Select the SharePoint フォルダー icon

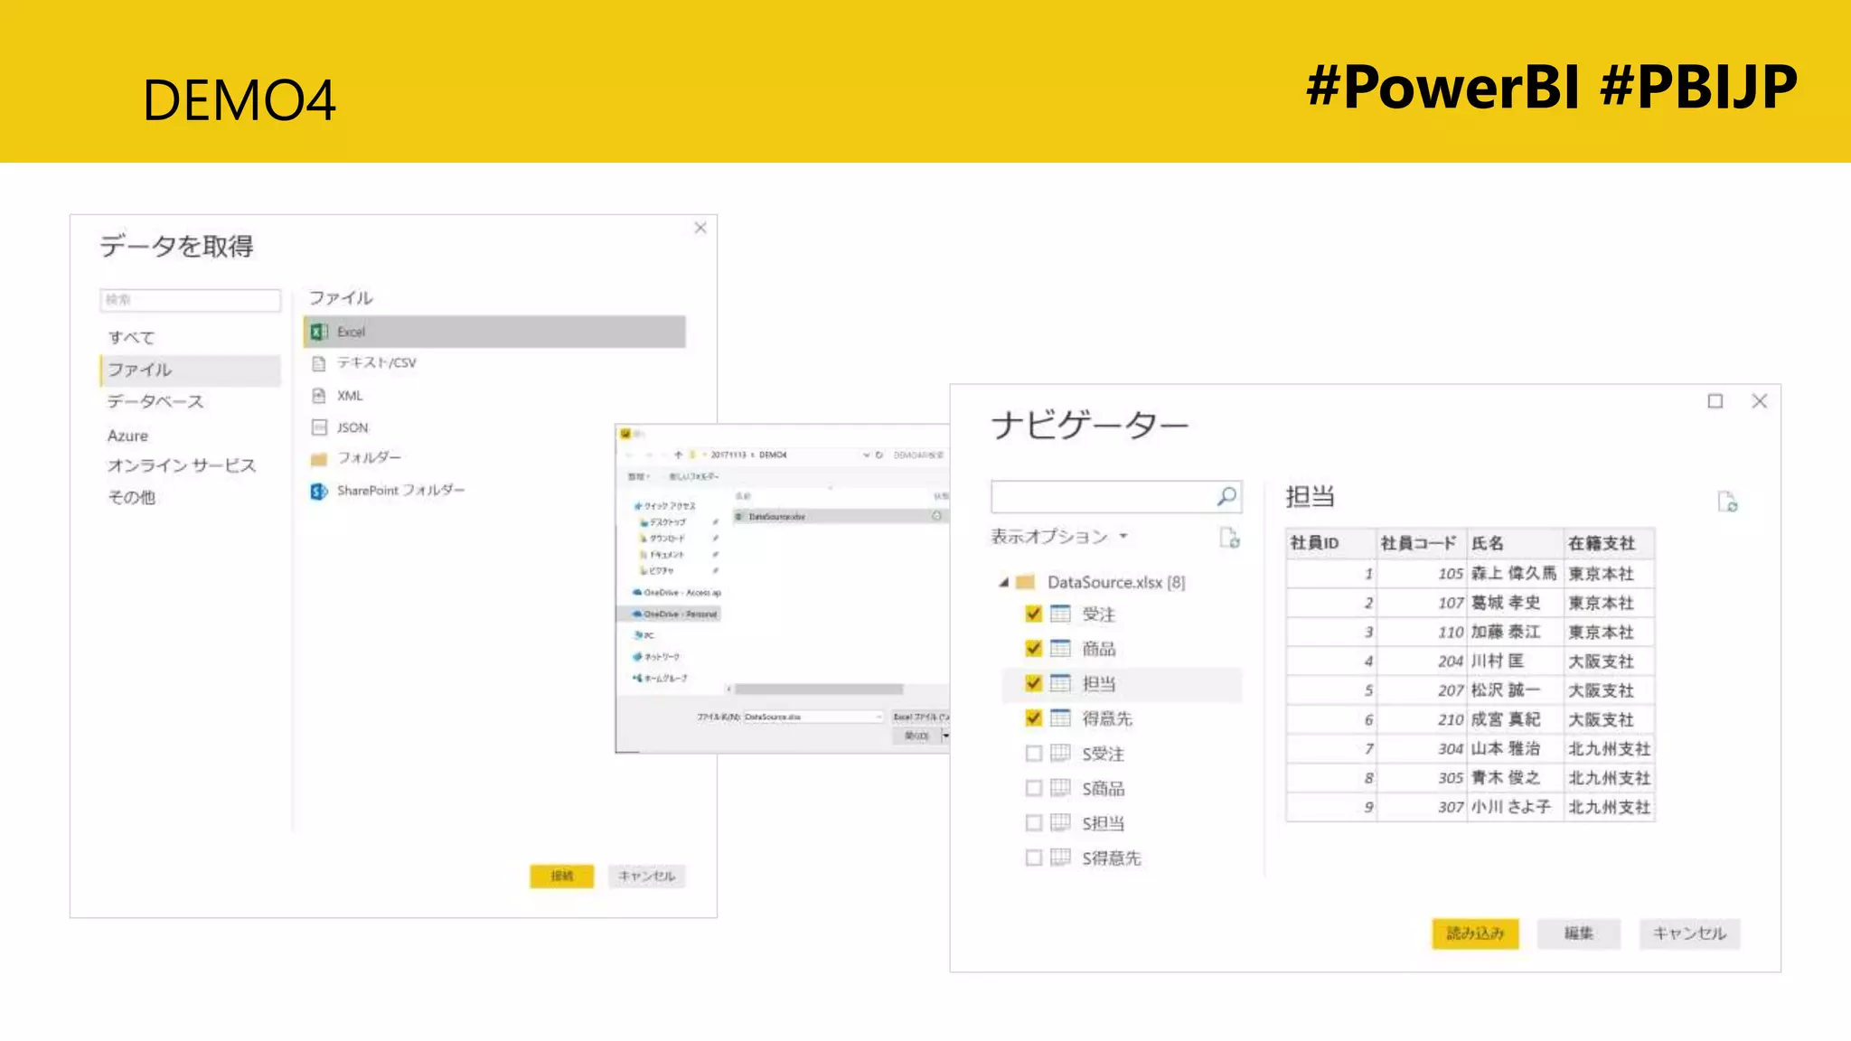click(319, 491)
